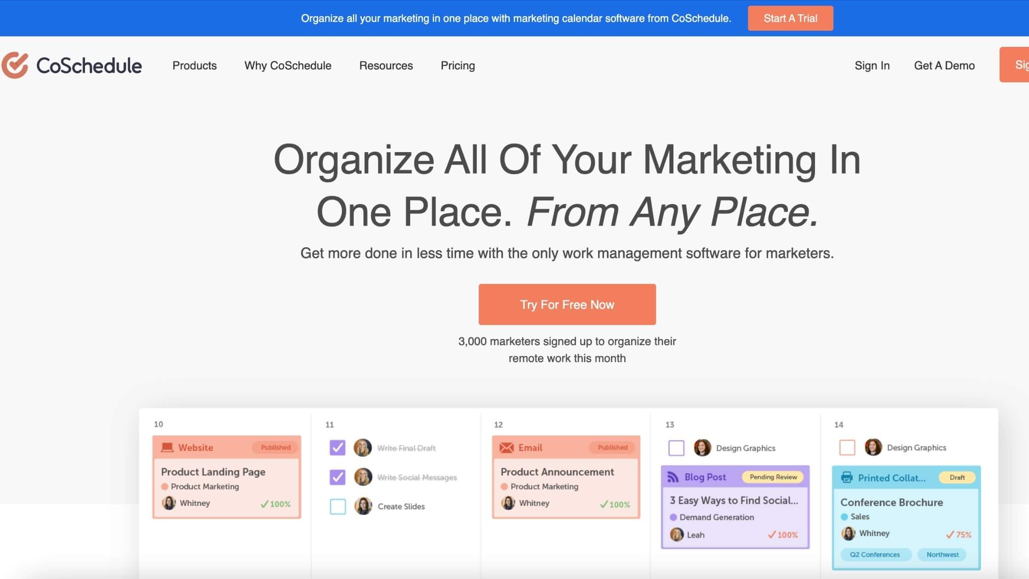Expand the Why CoSchedule navigation dropdown
Screen dimensions: 1029x579
tap(288, 65)
